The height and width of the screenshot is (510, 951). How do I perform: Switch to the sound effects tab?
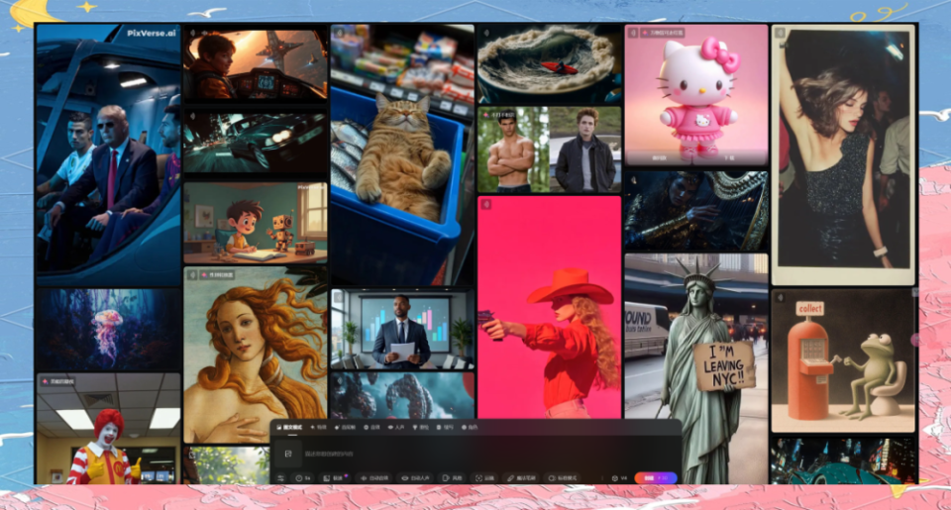click(x=371, y=427)
